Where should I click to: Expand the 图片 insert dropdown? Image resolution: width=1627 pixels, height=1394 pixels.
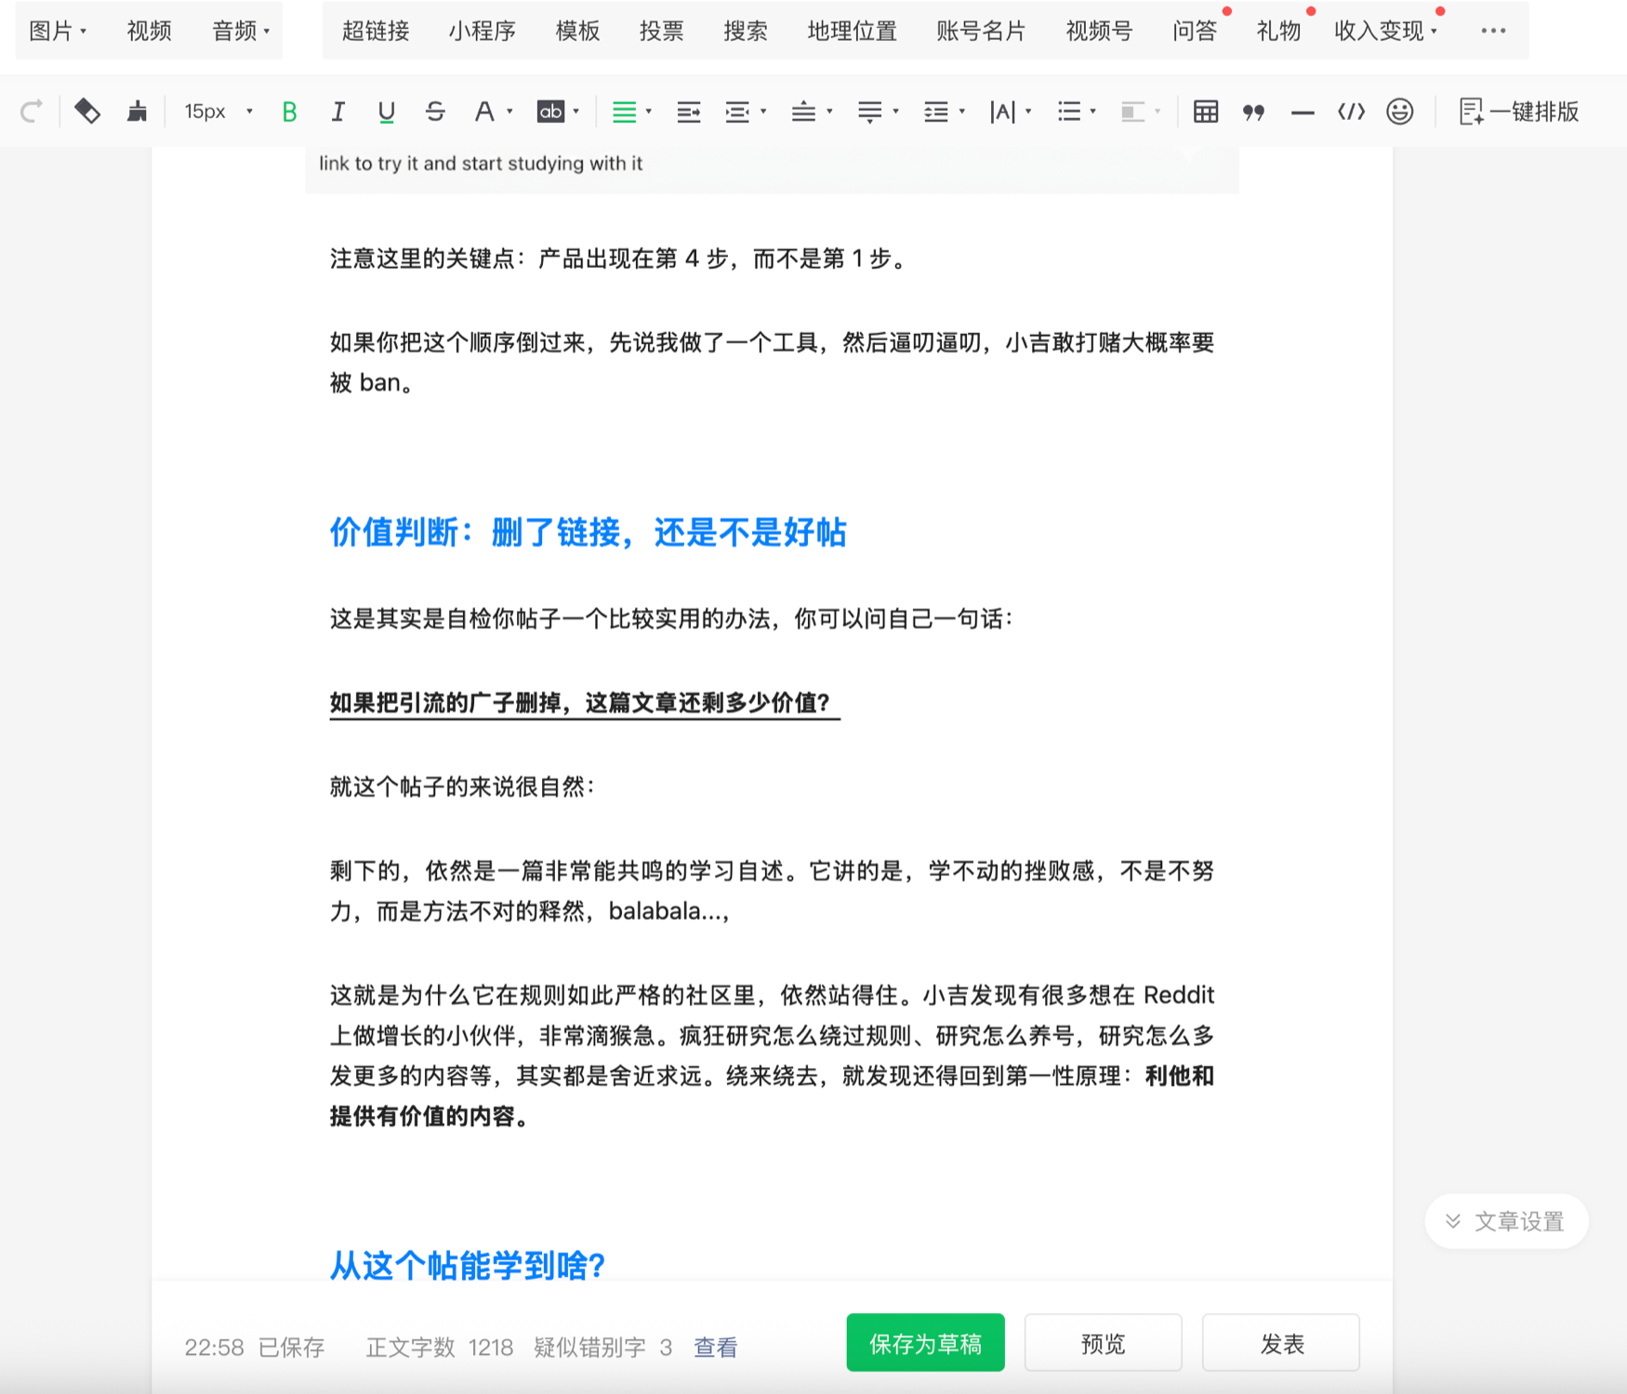58,31
